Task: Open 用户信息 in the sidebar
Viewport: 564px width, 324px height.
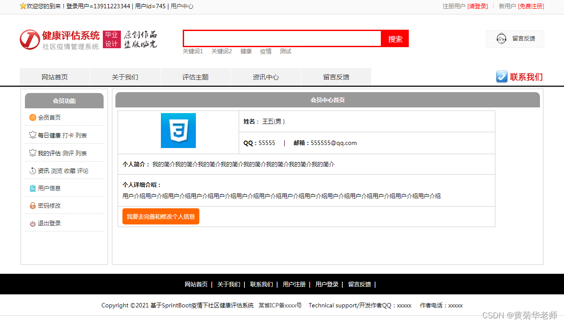Action: [x=49, y=188]
